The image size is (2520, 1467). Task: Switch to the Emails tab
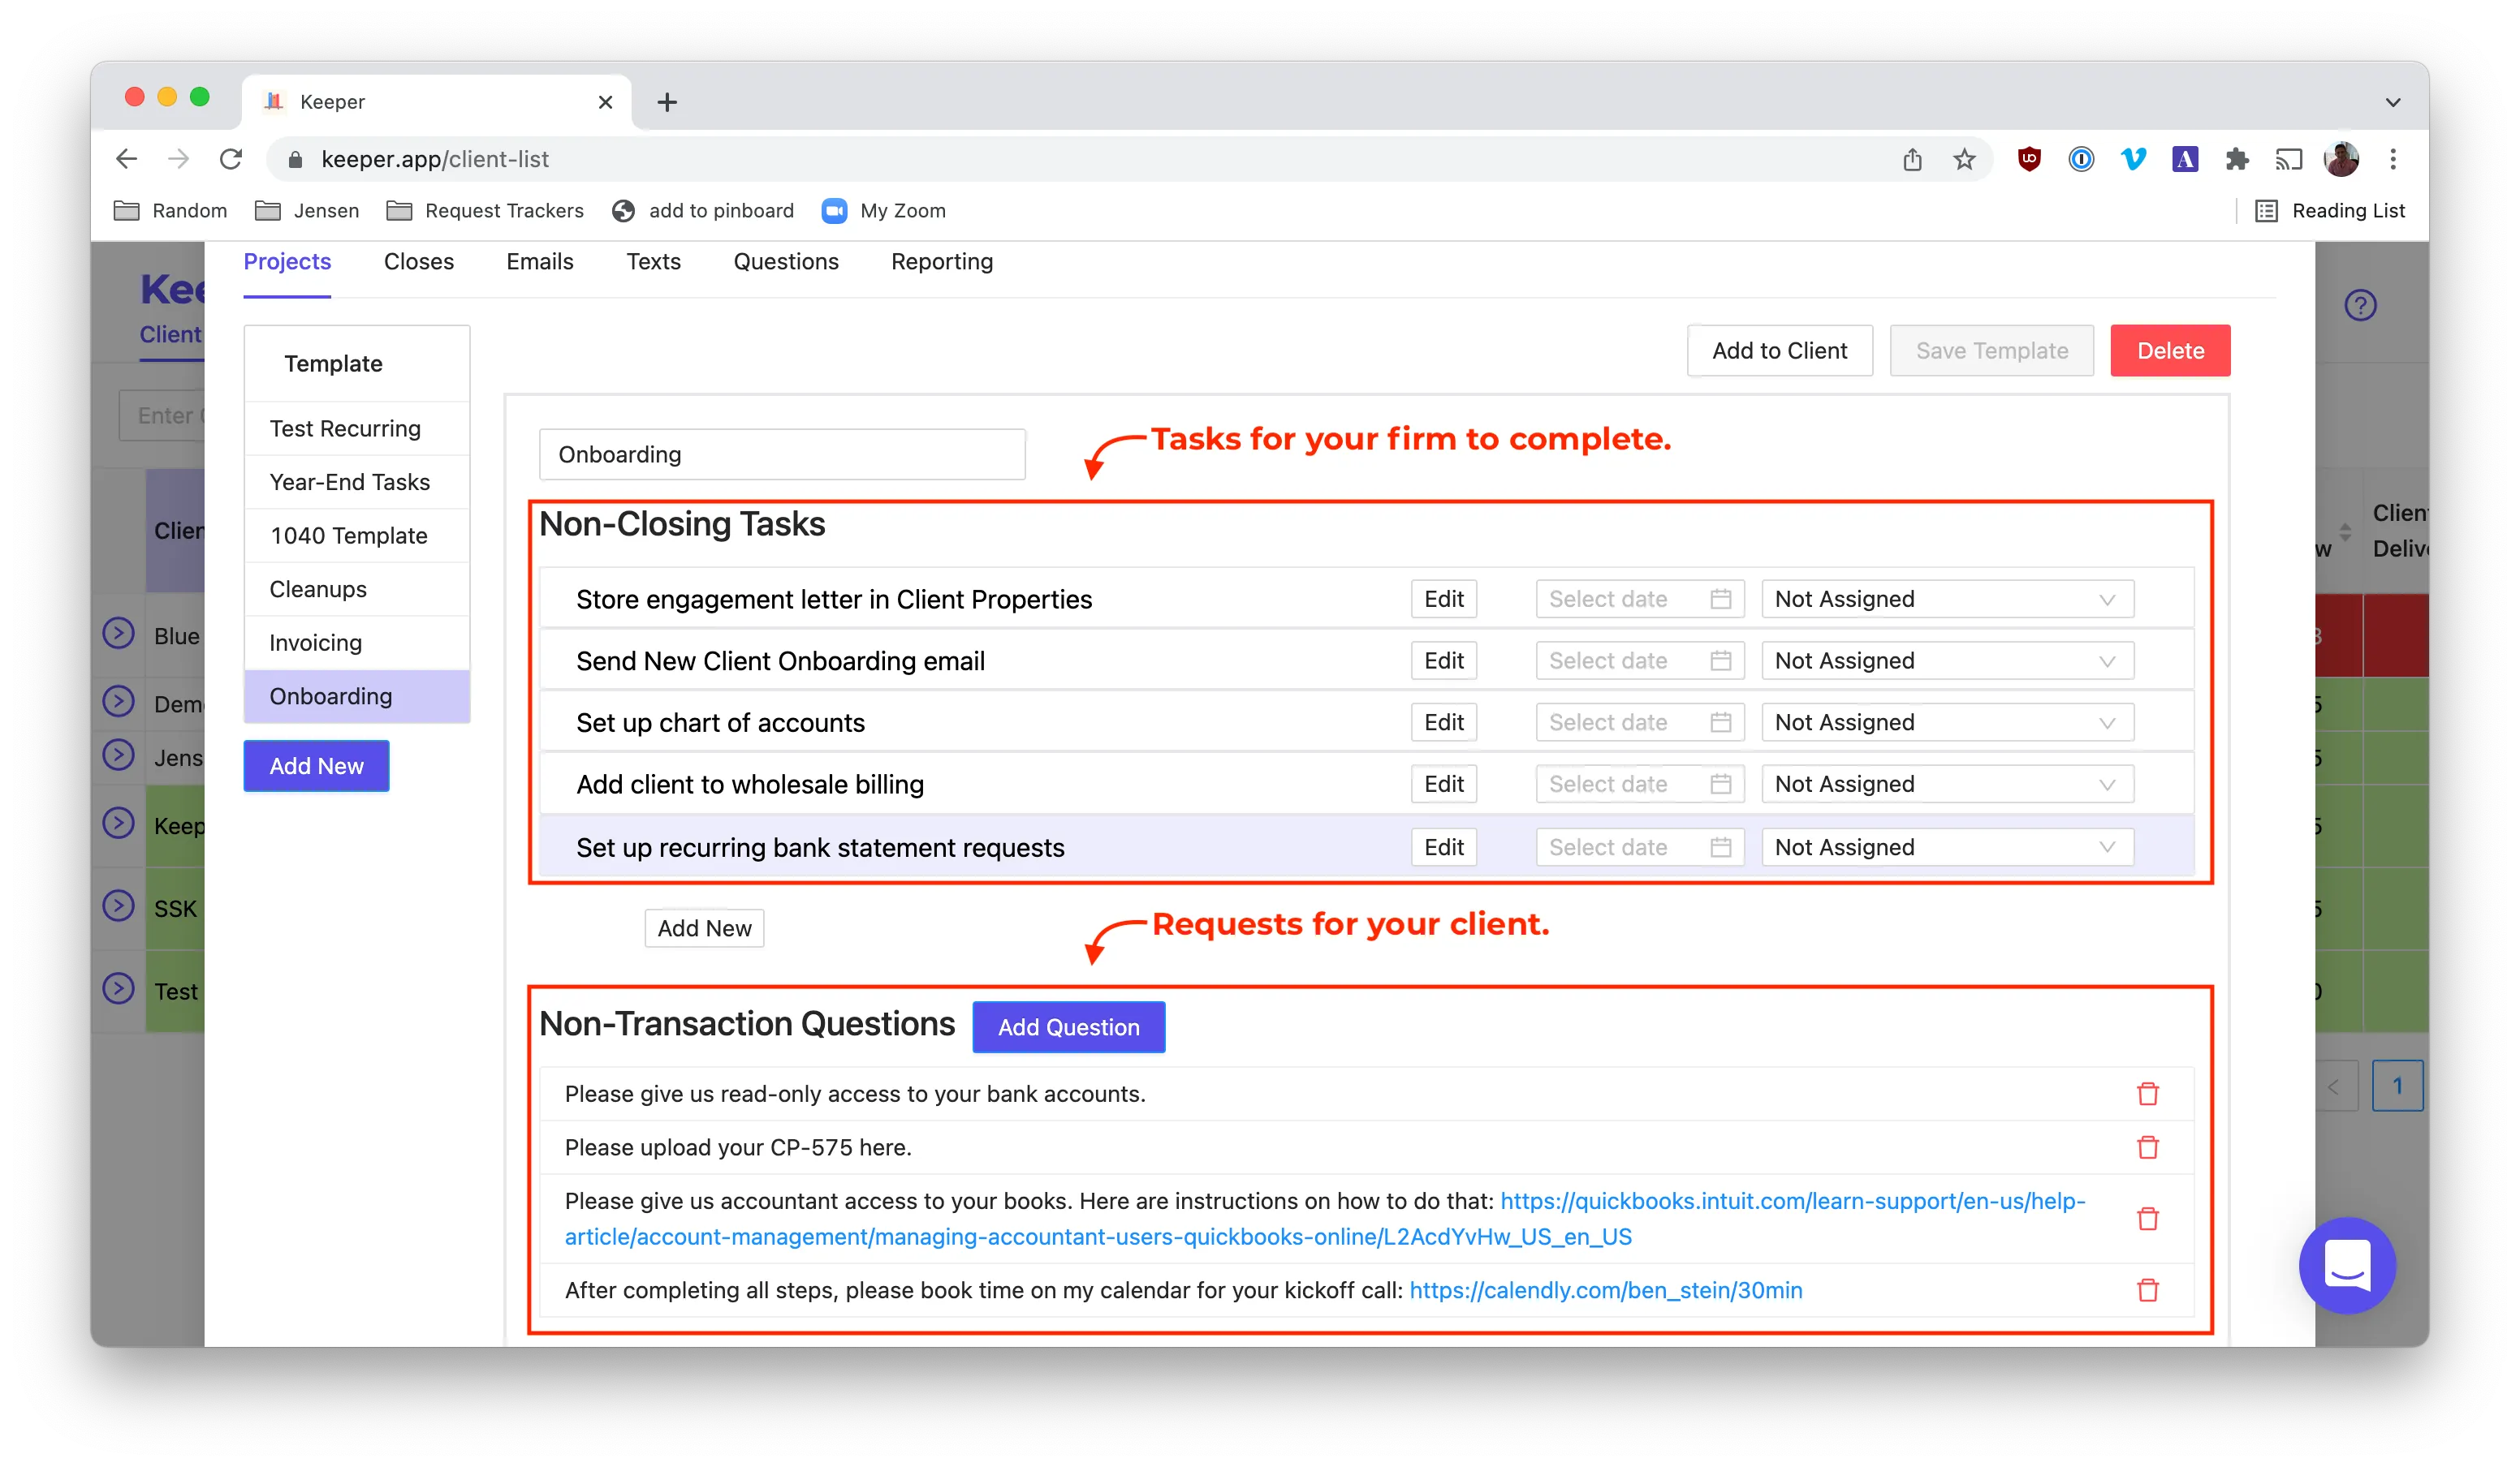click(540, 262)
